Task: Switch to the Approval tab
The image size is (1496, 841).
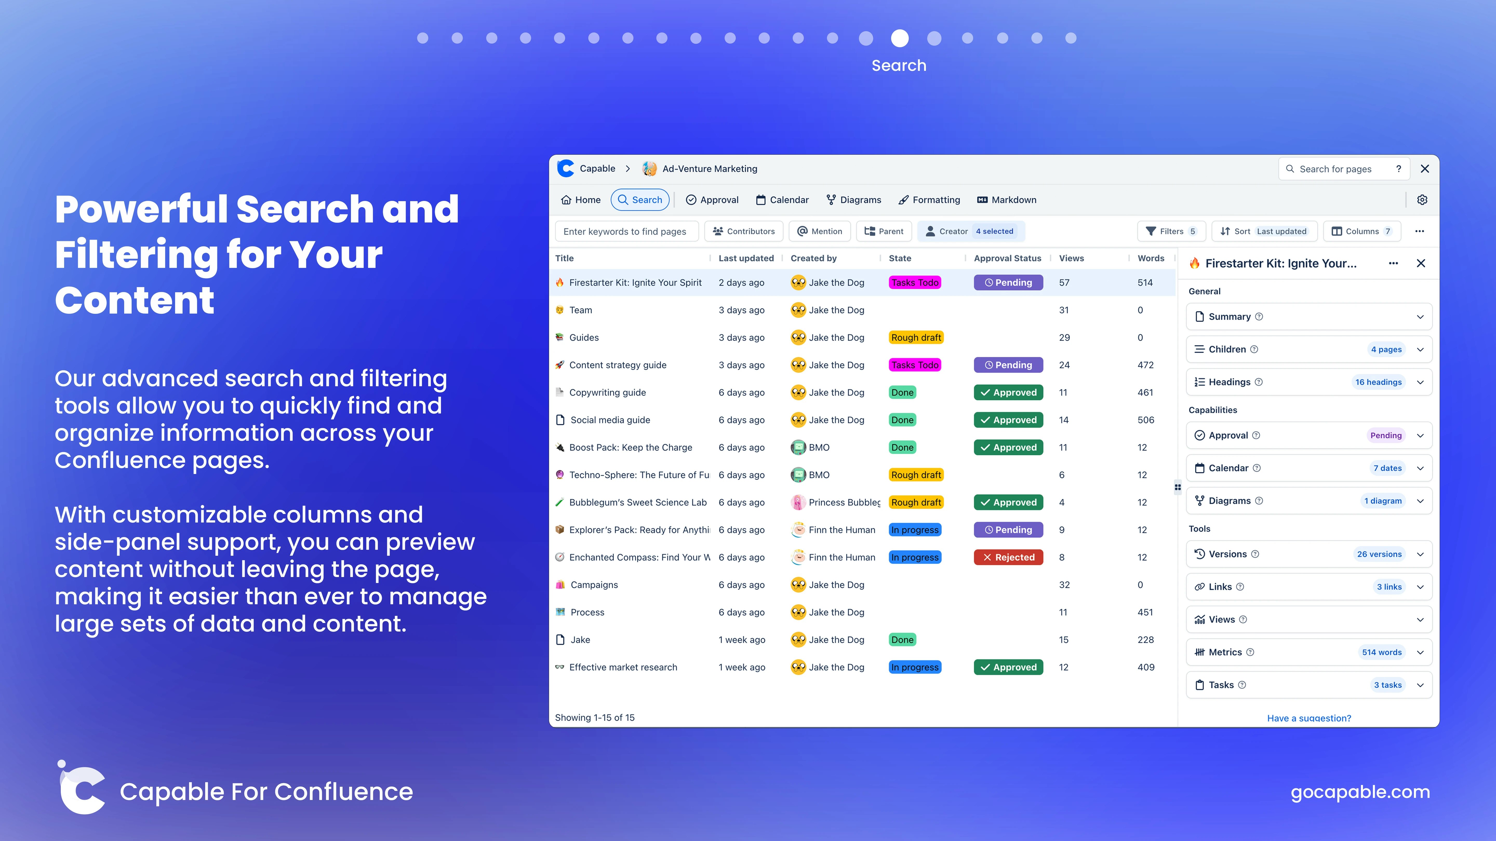Action: coord(713,200)
